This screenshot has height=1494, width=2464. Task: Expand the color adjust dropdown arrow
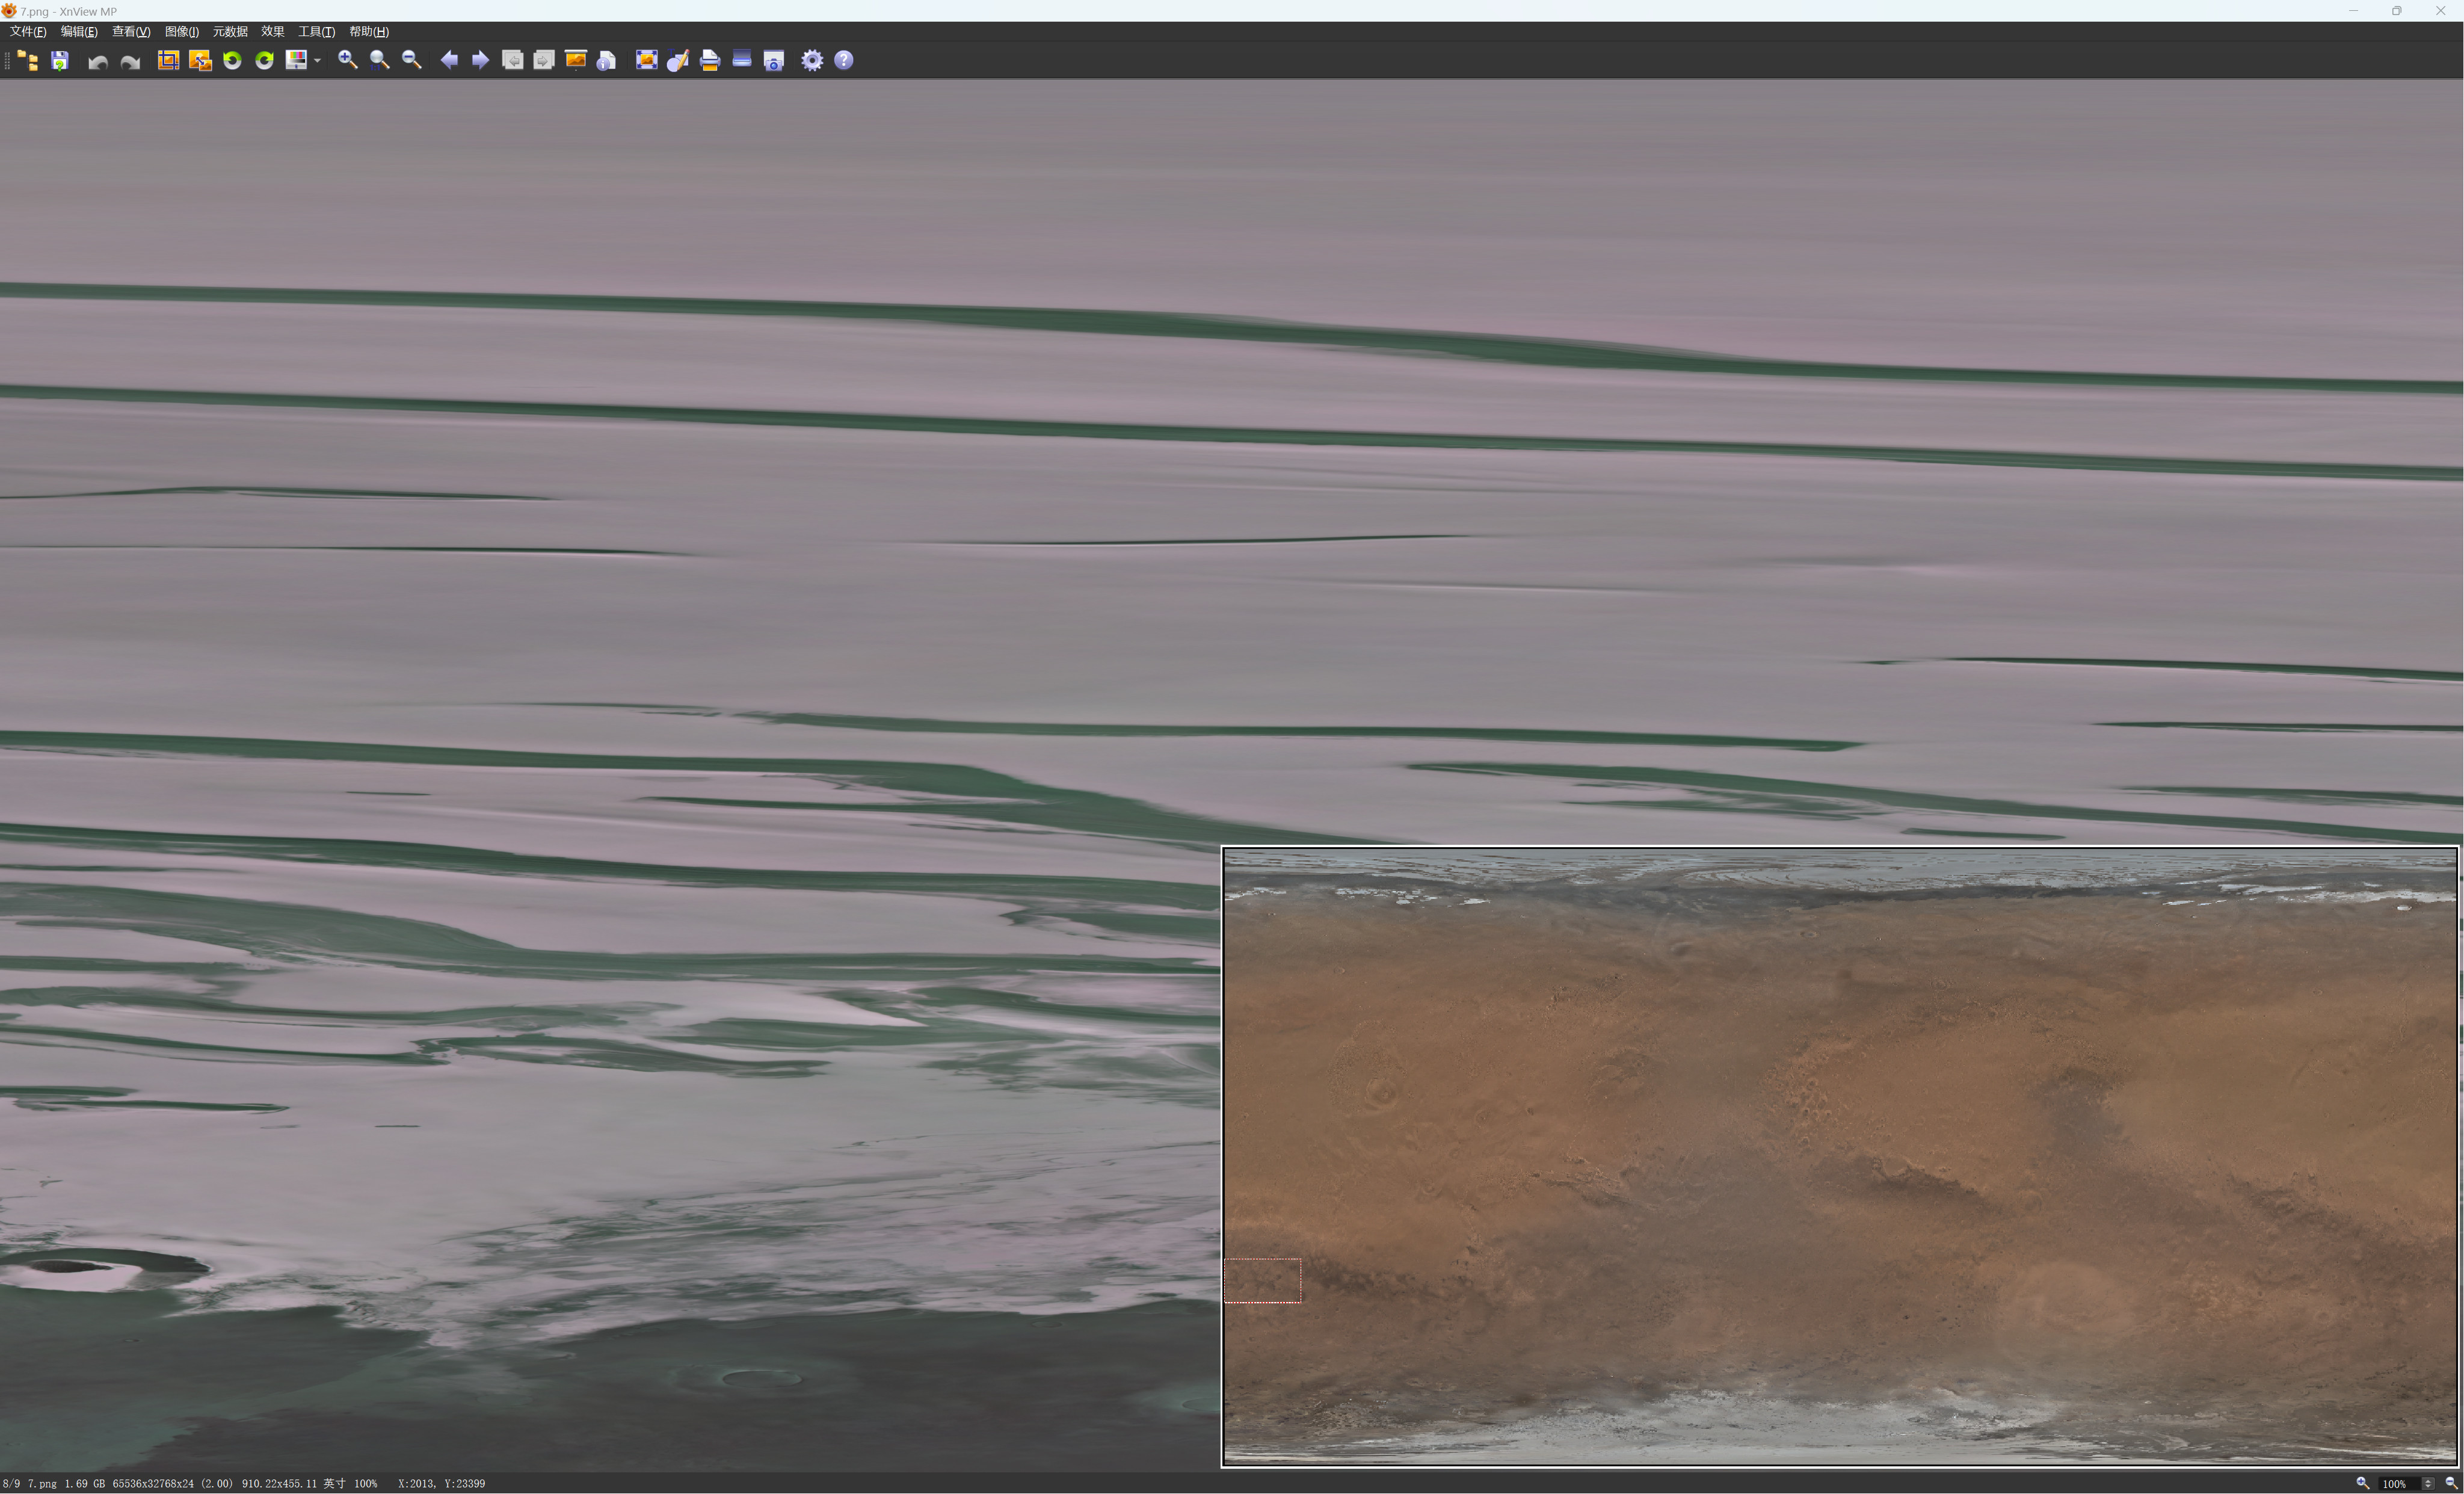point(317,61)
